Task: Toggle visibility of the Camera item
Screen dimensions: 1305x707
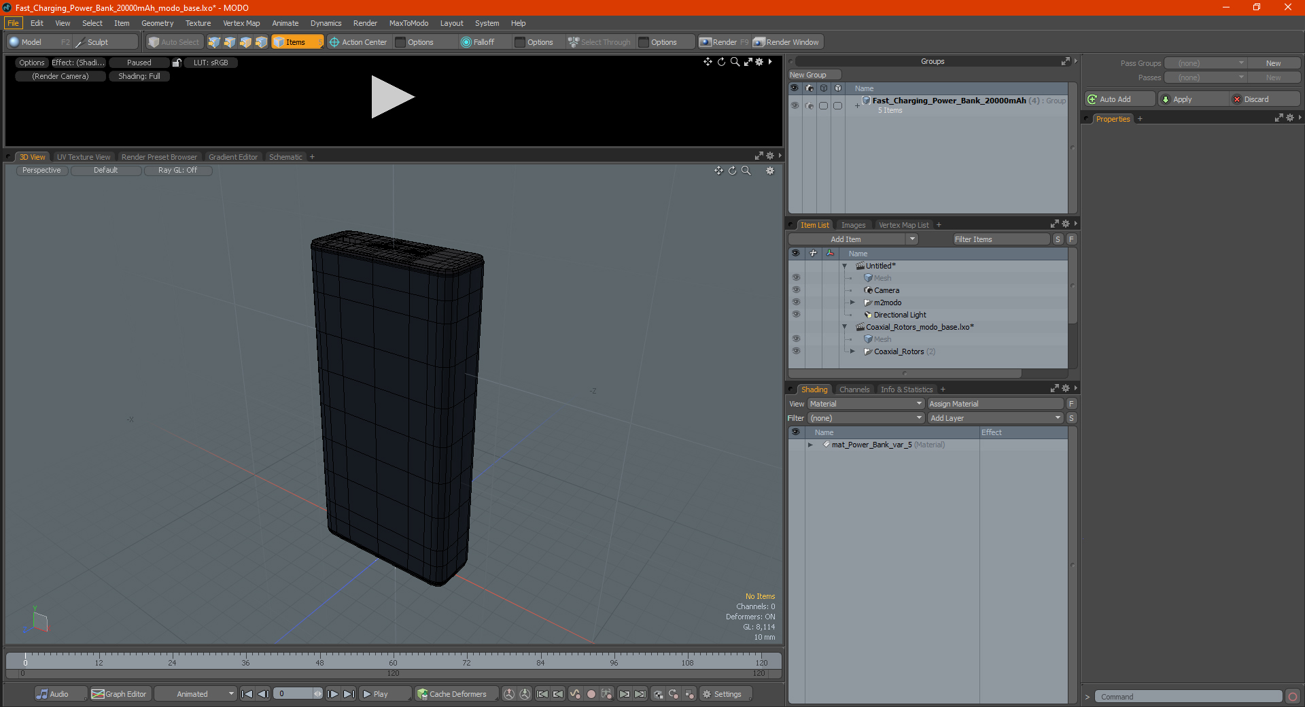Action: click(x=796, y=290)
